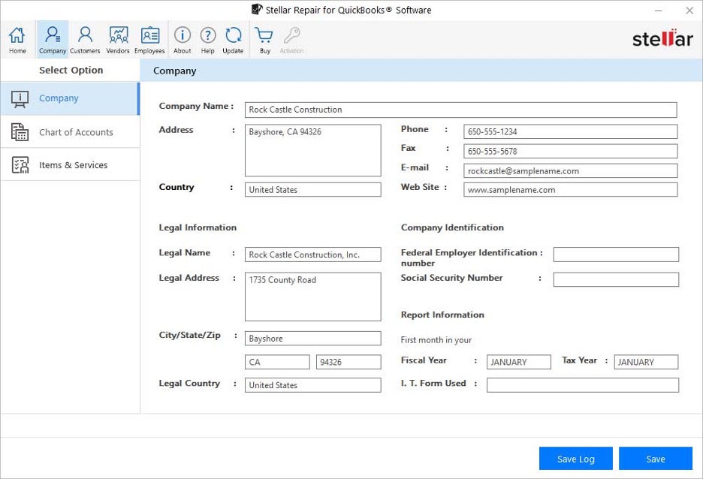Click the Buy shopping cart icon
The height and width of the screenshot is (479, 703).
click(264, 40)
